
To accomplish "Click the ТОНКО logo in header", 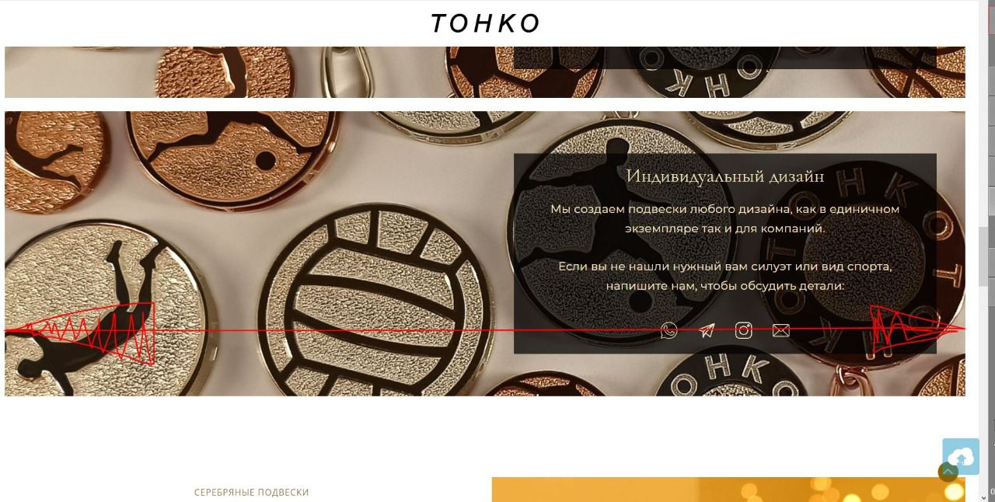I will [485, 23].
